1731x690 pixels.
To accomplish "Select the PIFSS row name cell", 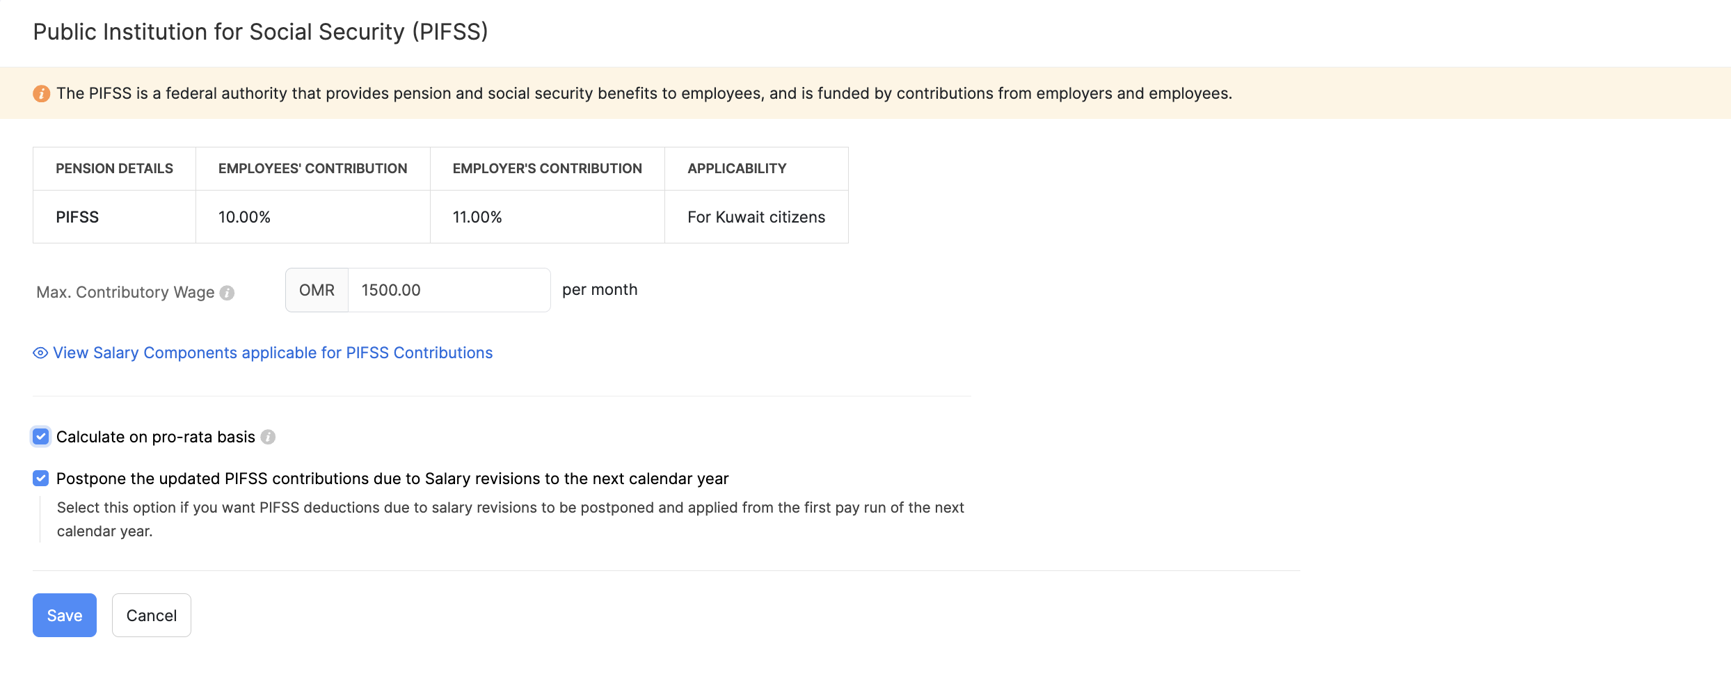I will (x=77, y=217).
